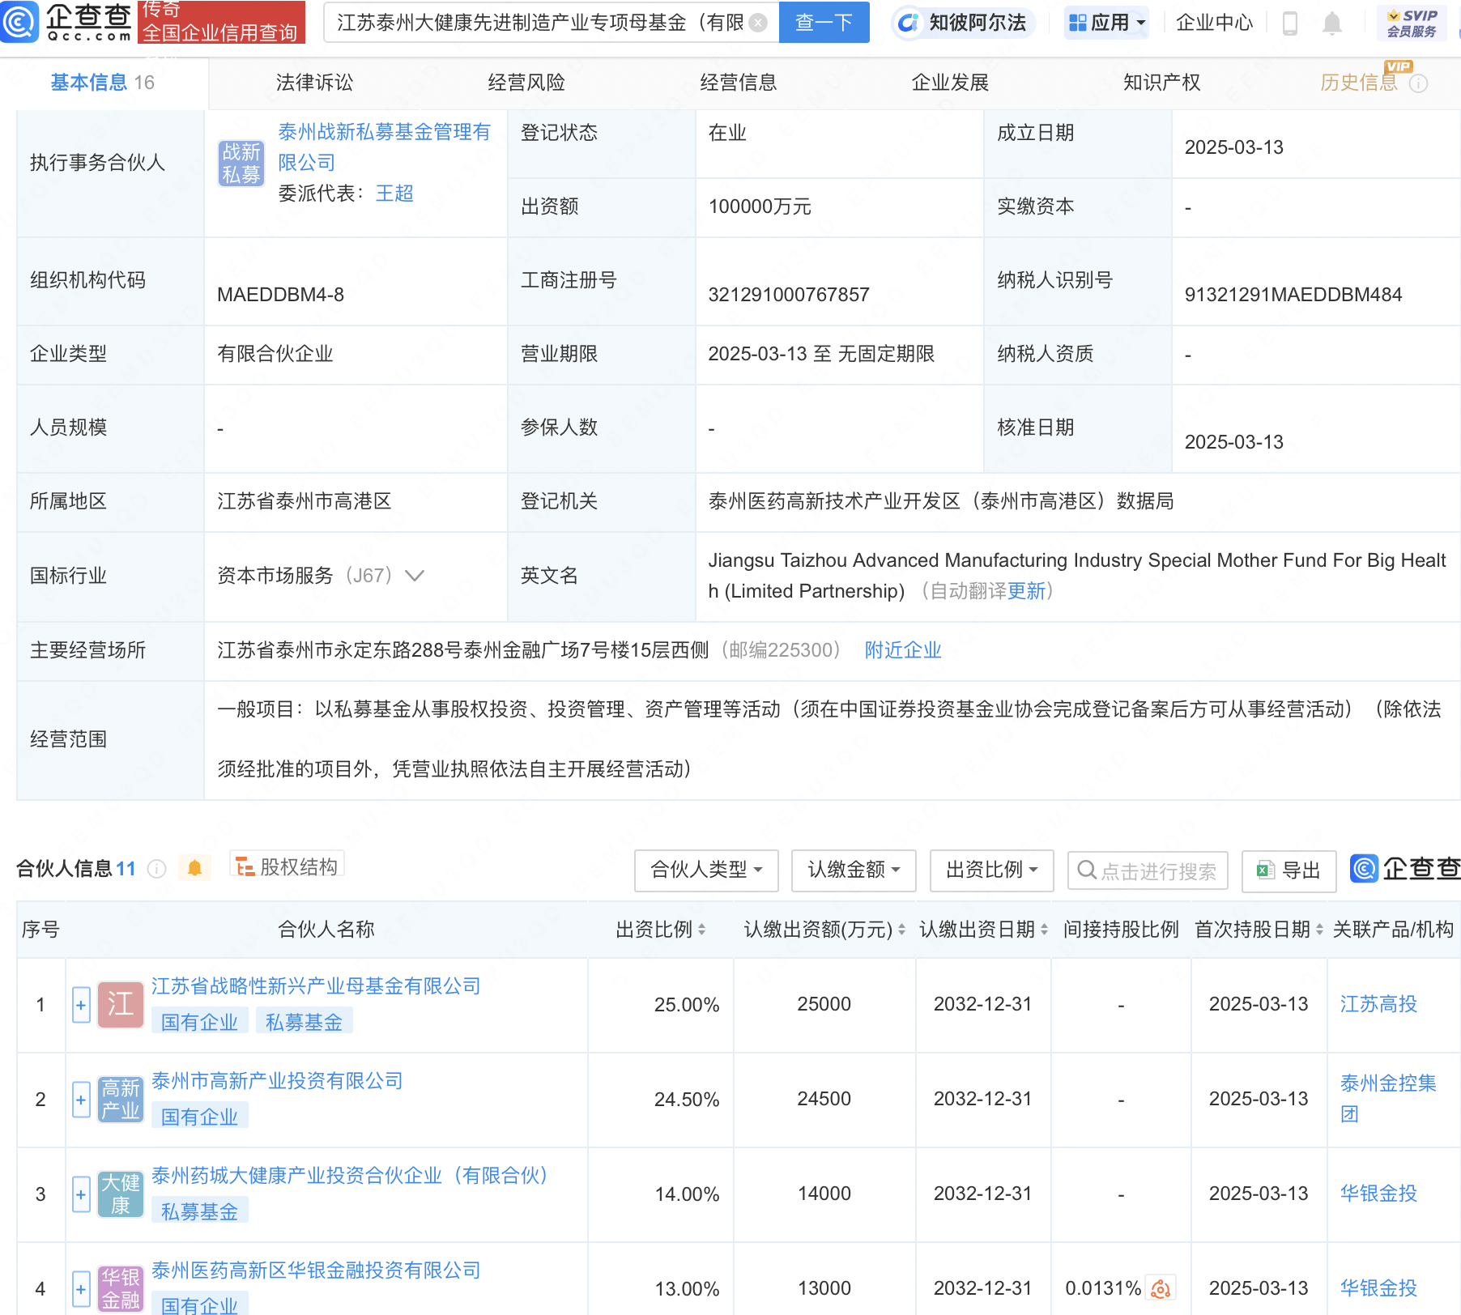Sort by 出资比例 column arrows
The image size is (1461, 1315).
coord(701,930)
